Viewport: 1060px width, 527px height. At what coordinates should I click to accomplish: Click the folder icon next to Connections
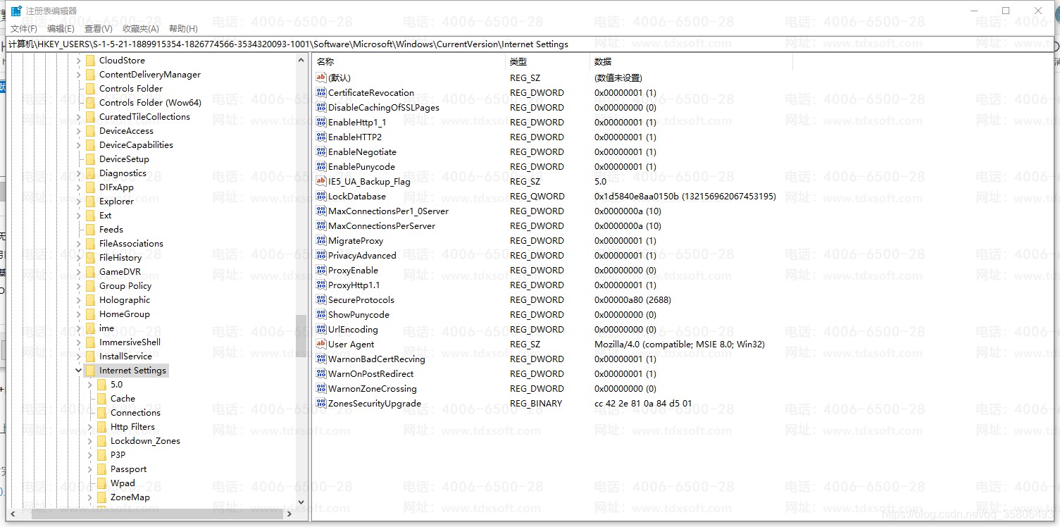tap(101, 413)
